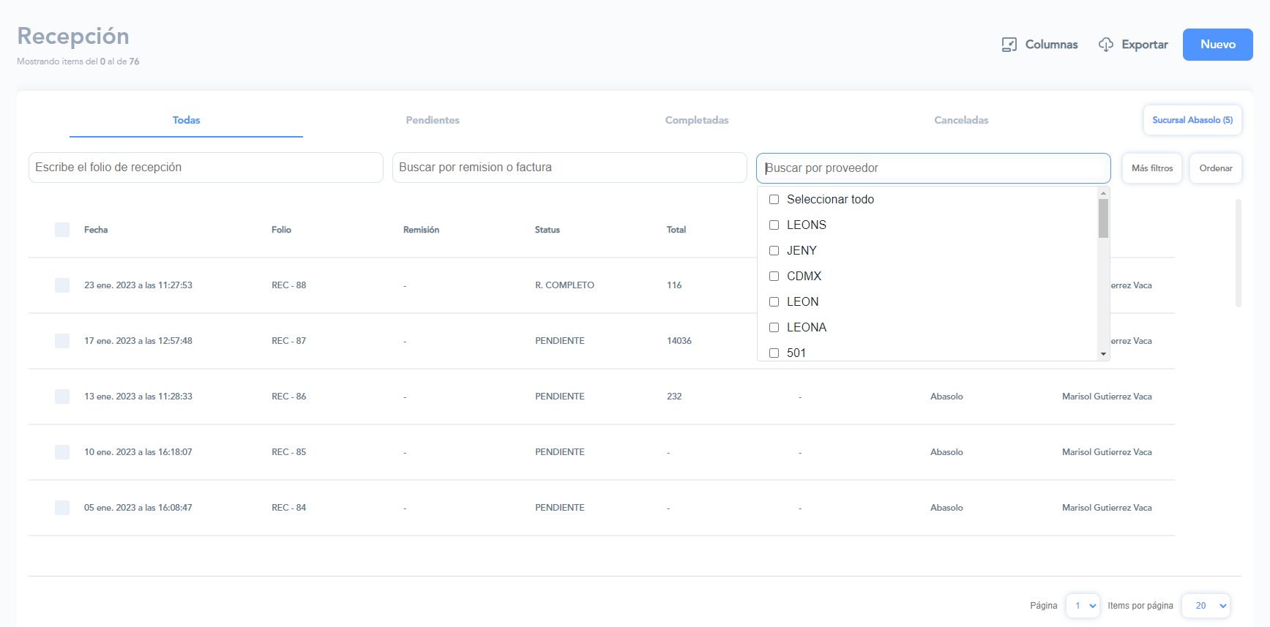1270x627 pixels.
Task: Toggle the header select-all rows checkbox
Action: click(62, 230)
